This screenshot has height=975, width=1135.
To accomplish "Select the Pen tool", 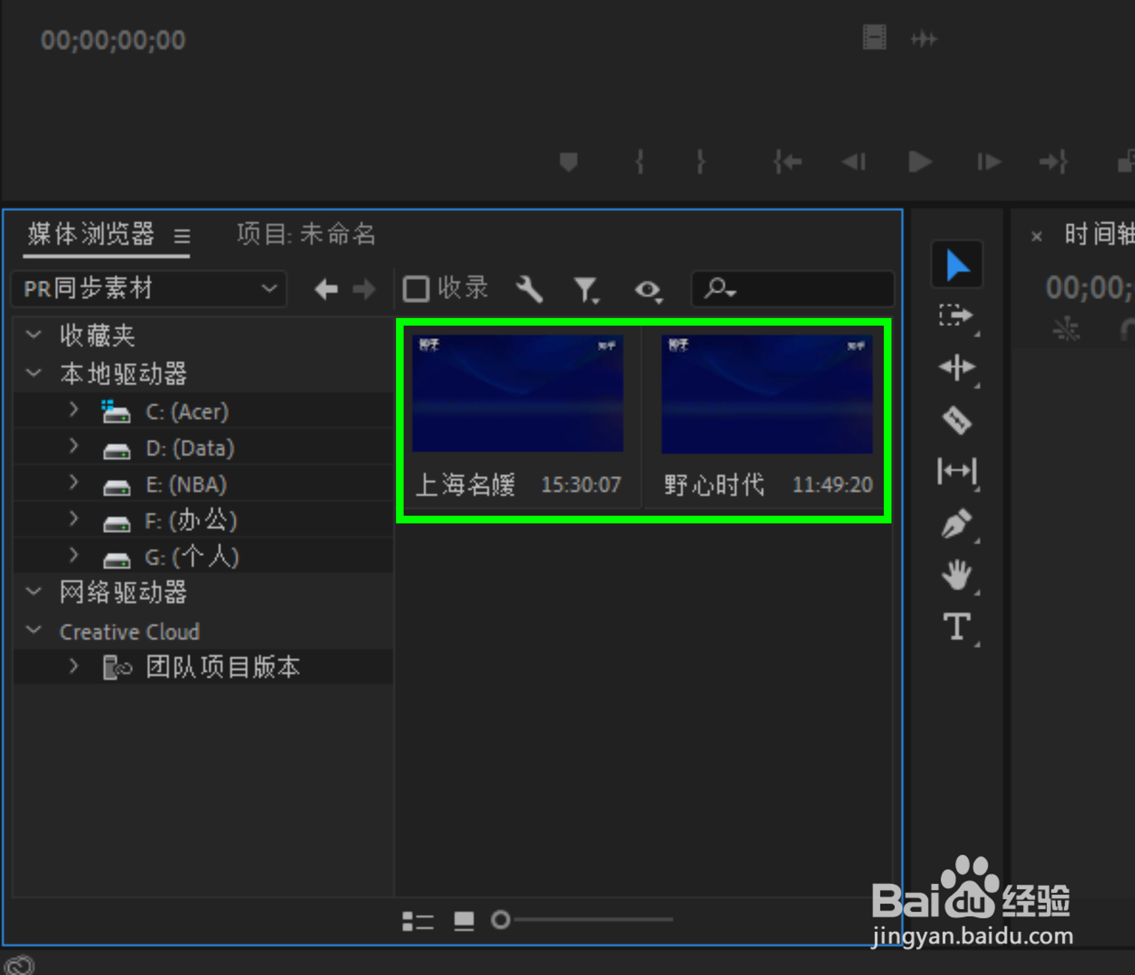I will [956, 523].
